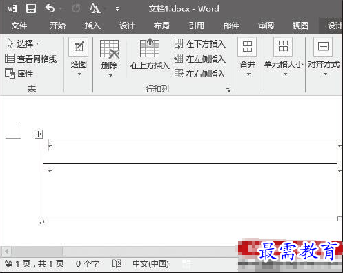Switch to the 视图 tab
Viewport: 343px width, 273px height.
tap(300, 26)
